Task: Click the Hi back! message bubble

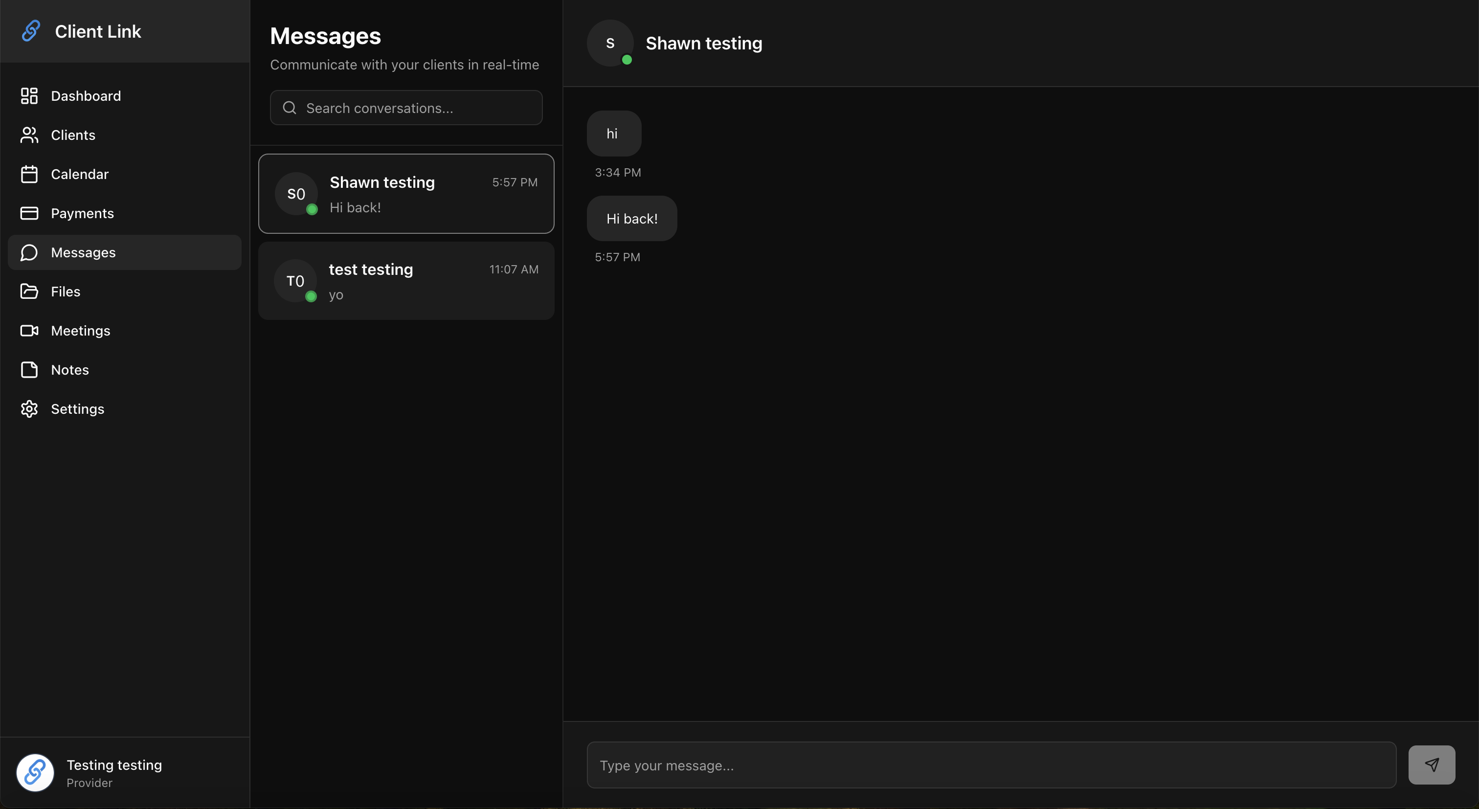Action: (x=631, y=219)
